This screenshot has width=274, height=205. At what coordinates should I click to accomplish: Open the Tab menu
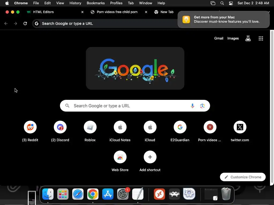pos(131,3)
